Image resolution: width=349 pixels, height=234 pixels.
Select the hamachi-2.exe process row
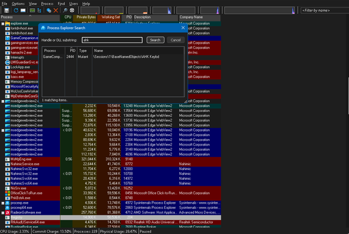click(21, 53)
